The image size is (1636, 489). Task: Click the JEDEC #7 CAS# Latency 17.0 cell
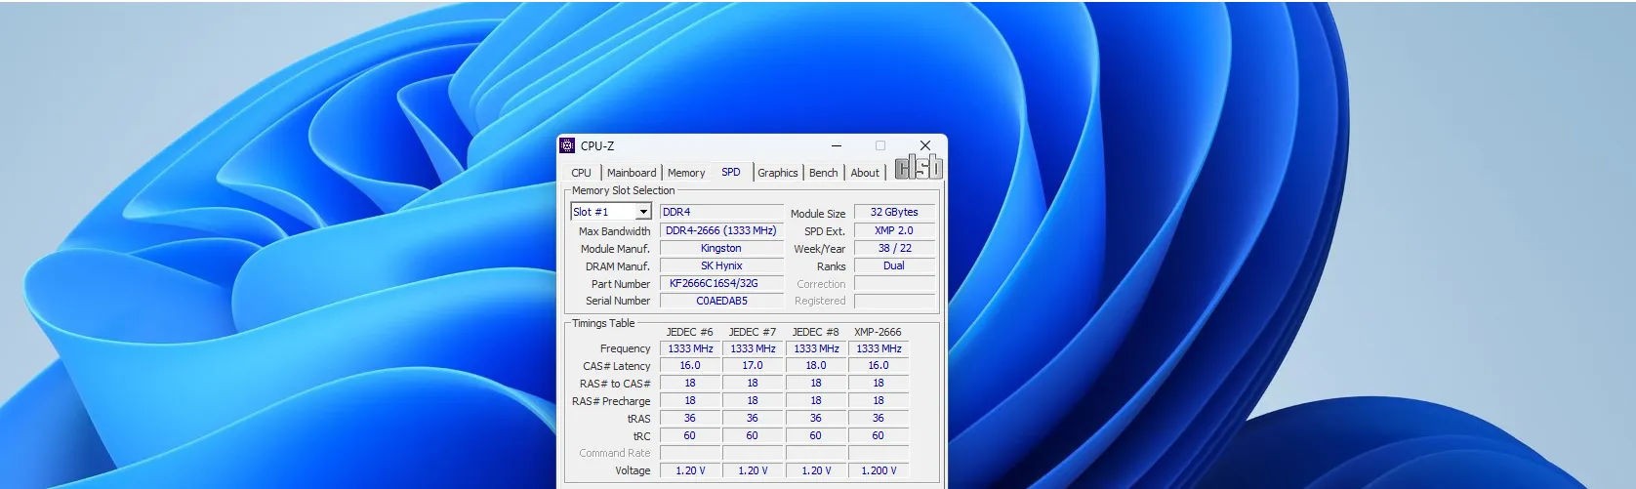pos(753,365)
